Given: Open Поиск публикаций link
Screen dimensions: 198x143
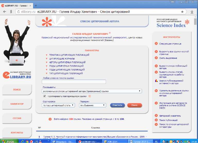Looking at the screenshot, I should click(x=168, y=120).
